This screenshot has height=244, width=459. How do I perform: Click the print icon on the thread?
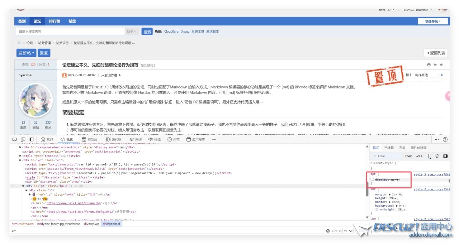tap(429, 65)
